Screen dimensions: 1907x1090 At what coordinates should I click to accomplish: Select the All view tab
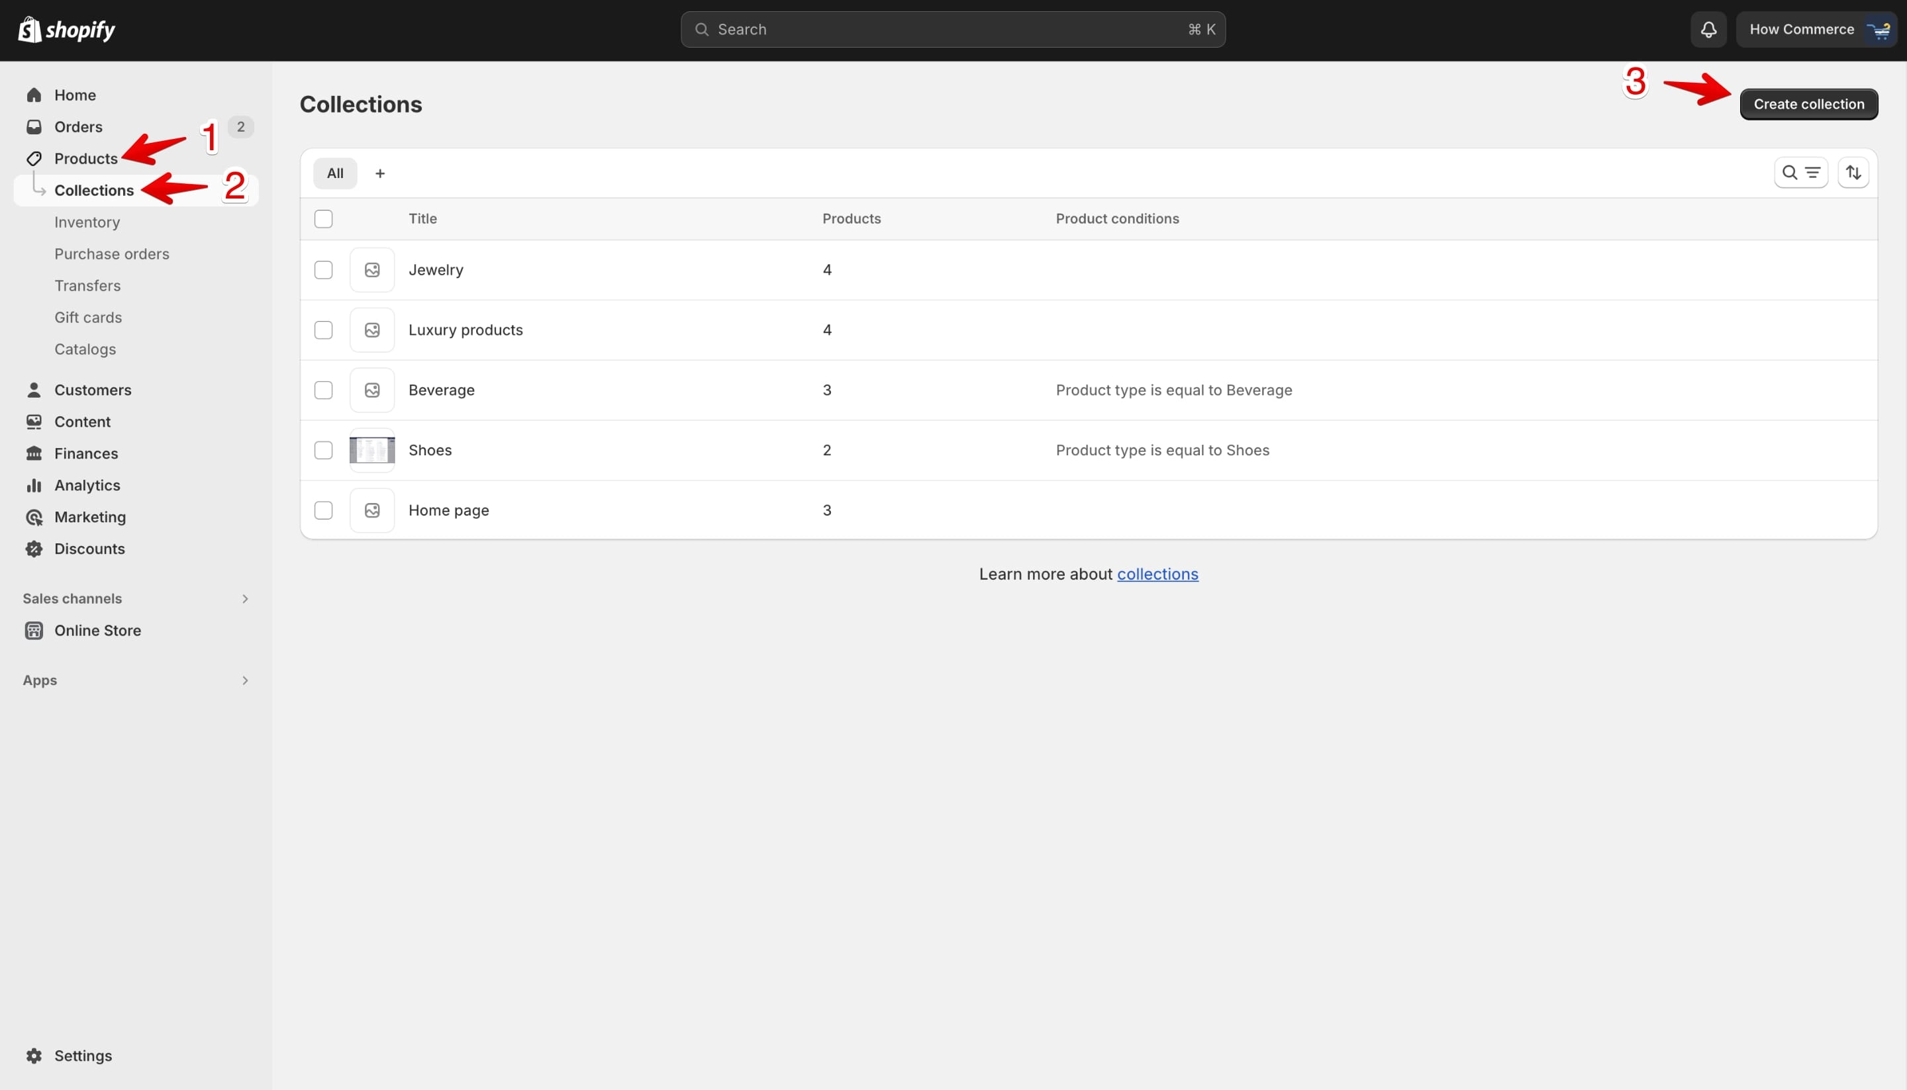coord(335,173)
